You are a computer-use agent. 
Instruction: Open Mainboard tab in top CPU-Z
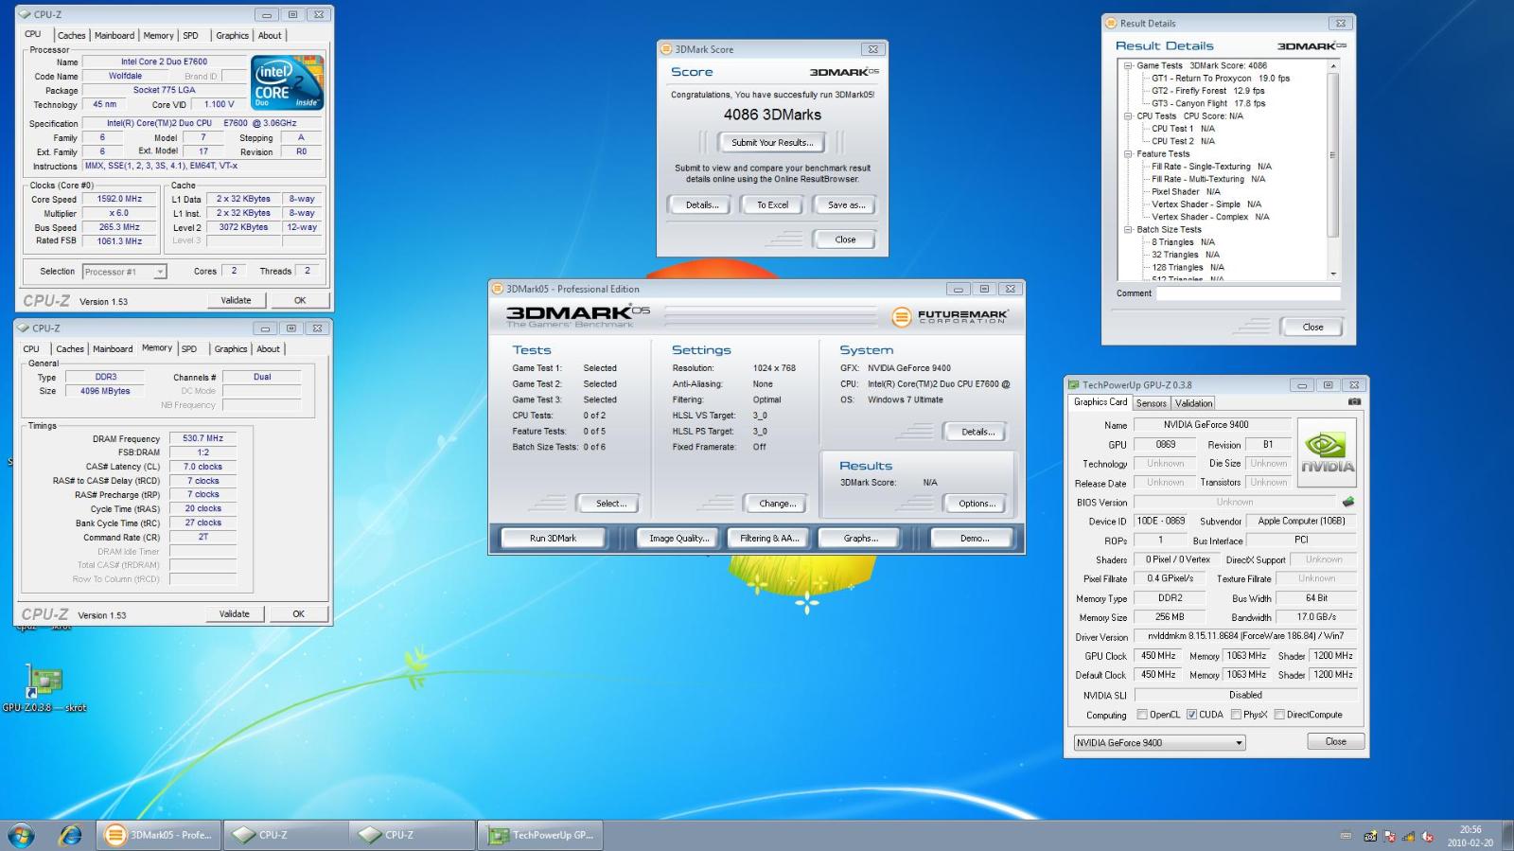point(114,35)
